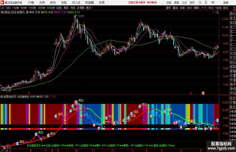Click 证券交易未登录 login link
236x152 pixels.
(137, 2)
